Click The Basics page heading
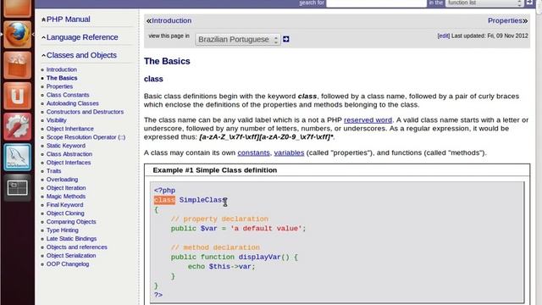Viewport: 542px width, 305px height. (167, 61)
